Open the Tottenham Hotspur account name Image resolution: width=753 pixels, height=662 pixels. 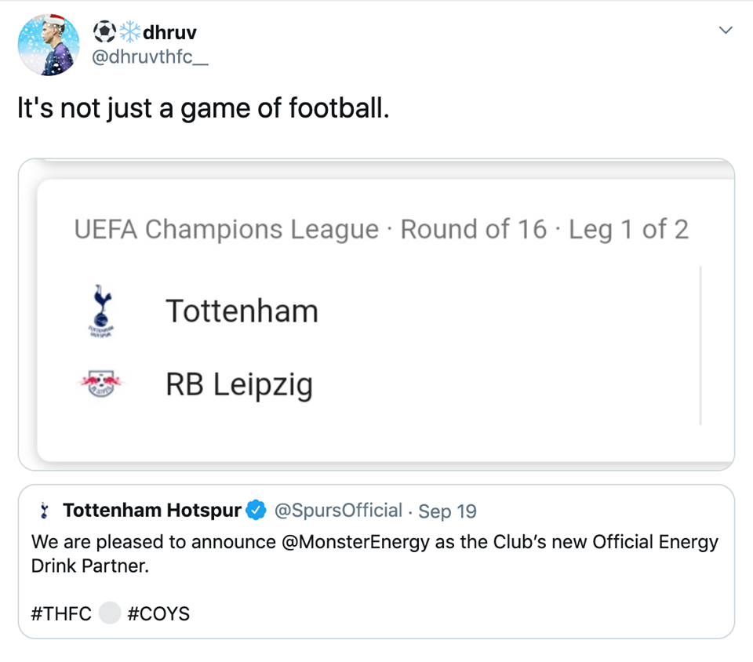coord(152,511)
